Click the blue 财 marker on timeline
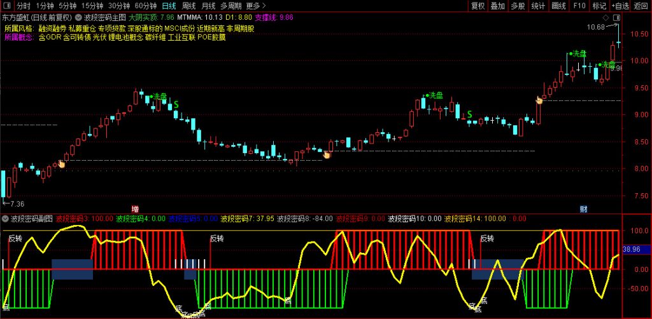 [583, 208]
